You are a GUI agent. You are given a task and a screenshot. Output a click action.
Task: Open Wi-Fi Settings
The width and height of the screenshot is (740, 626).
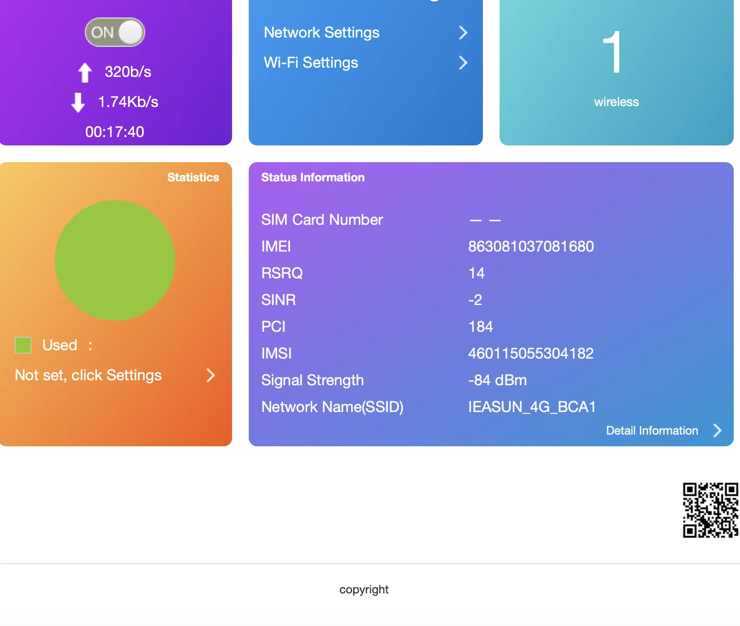tap(311, 63)
